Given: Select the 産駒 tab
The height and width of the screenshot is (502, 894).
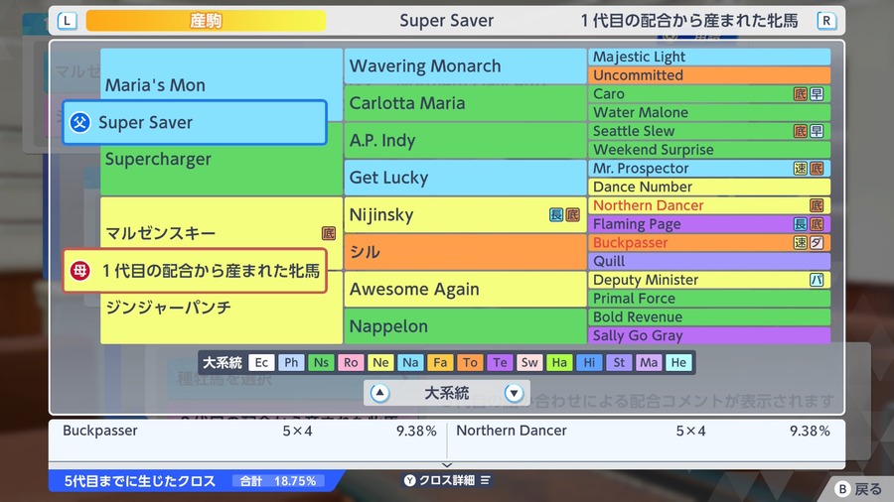Looking at the screenshot, I should tap(206, 21).
